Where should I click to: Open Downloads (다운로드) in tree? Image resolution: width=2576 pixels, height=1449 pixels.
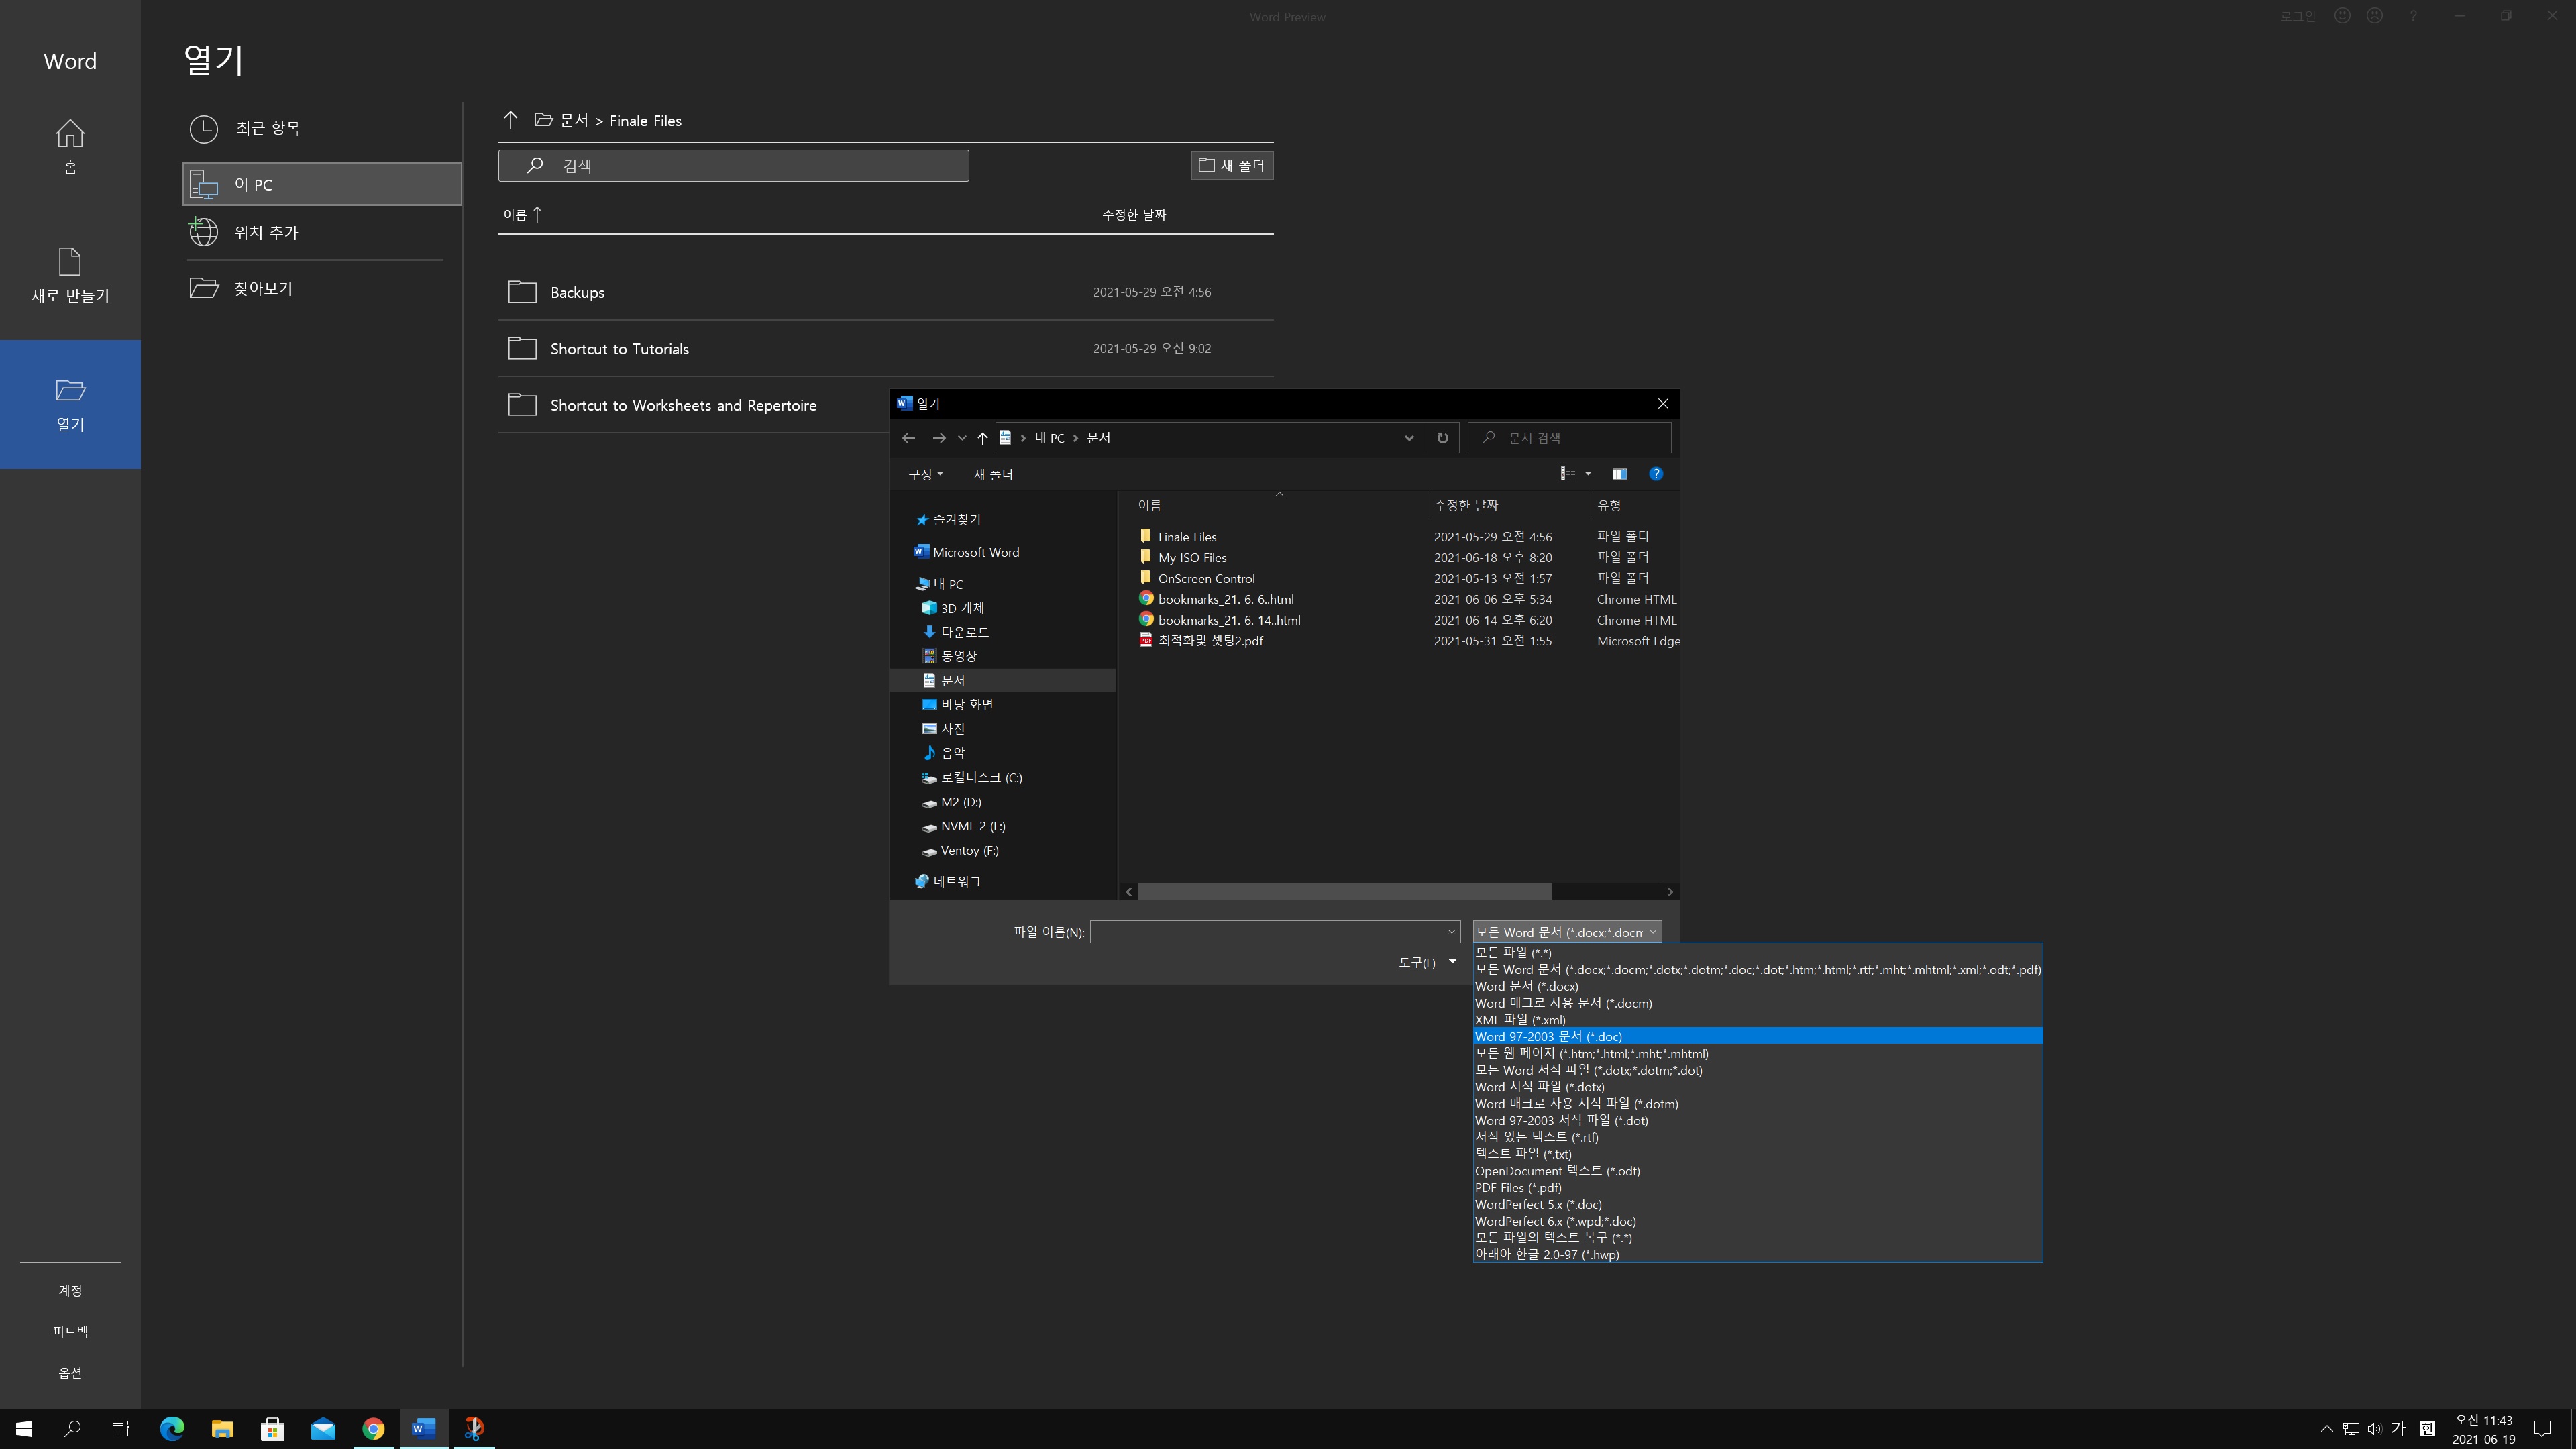[956, 632]
